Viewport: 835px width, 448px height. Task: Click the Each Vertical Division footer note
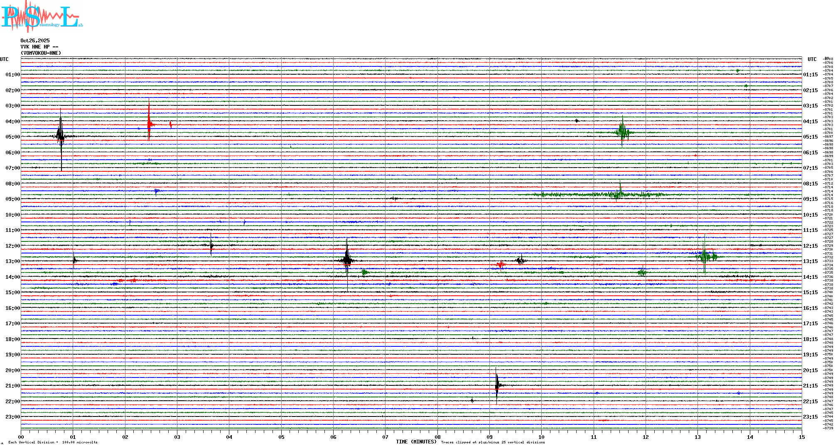(53, 442)
